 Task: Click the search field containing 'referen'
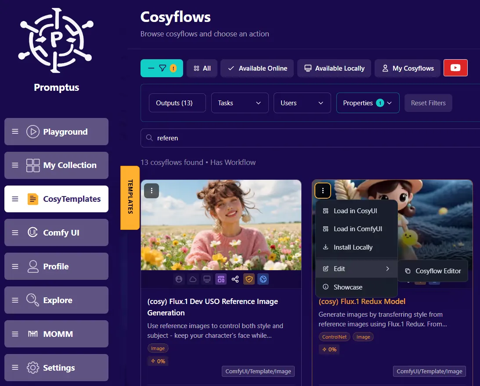point(310,138)
